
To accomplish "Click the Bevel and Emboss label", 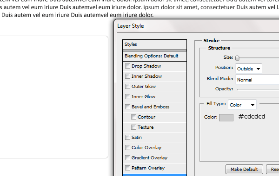I will click(150, 107).
